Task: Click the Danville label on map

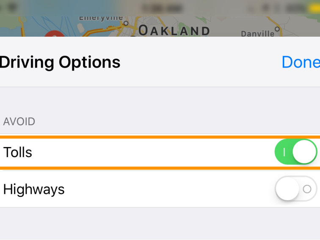Action: coord(257,33)
